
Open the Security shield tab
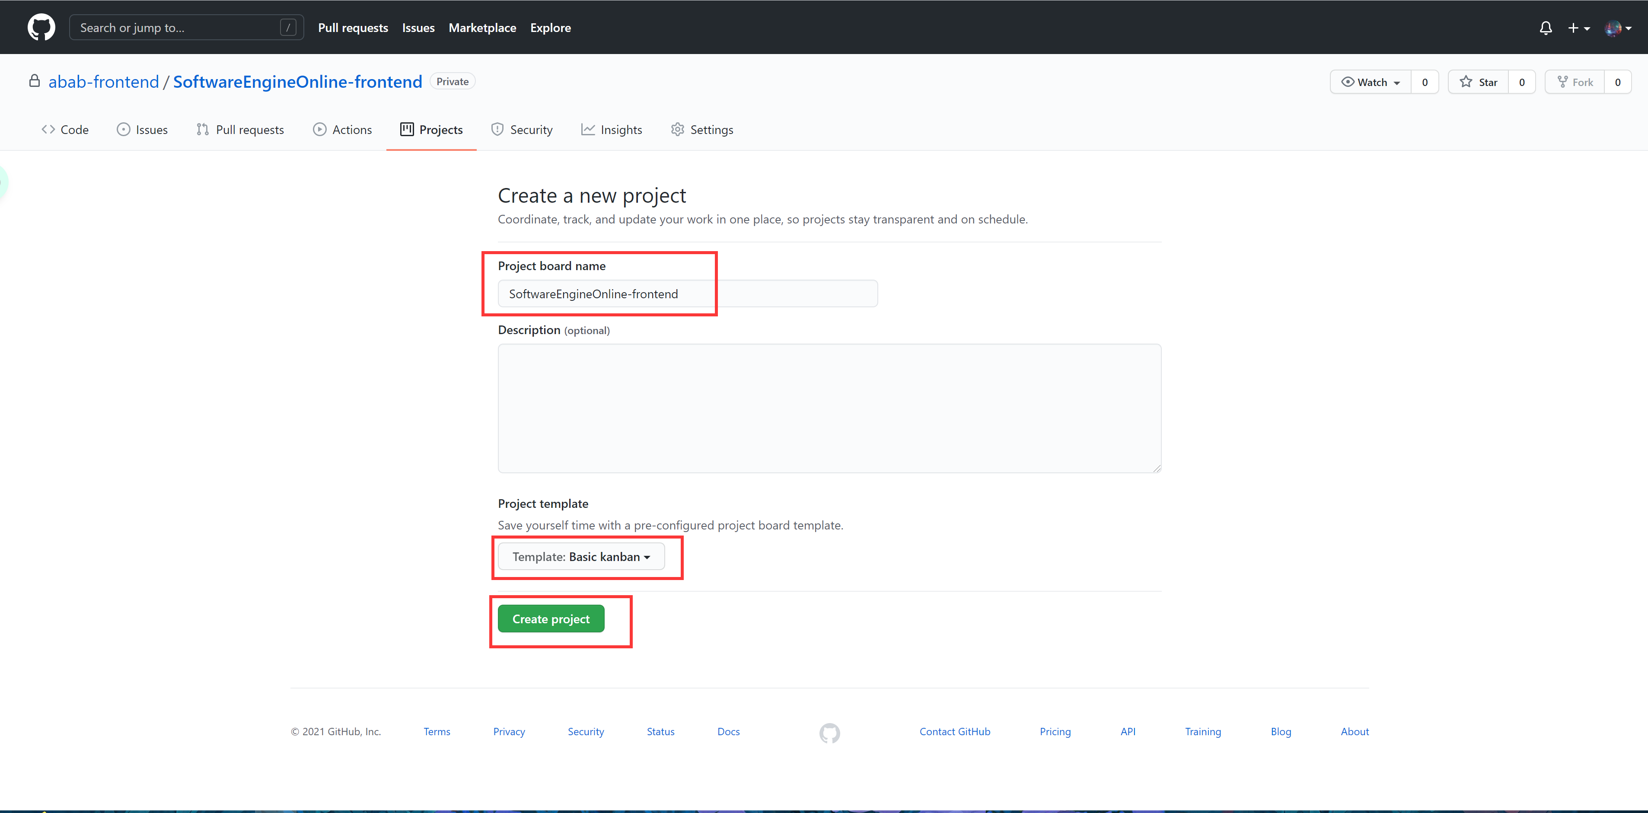[x=521, y=130]
